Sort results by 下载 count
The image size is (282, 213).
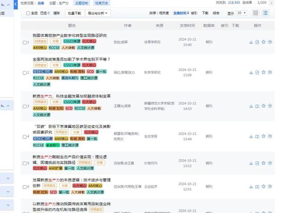coord(205,13)
